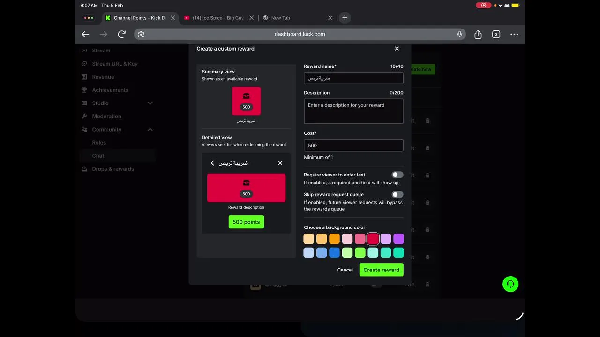This screenshot has height=337, width=600.
Task: Open Moderation page from sidebar
Action: coord(106,116)
